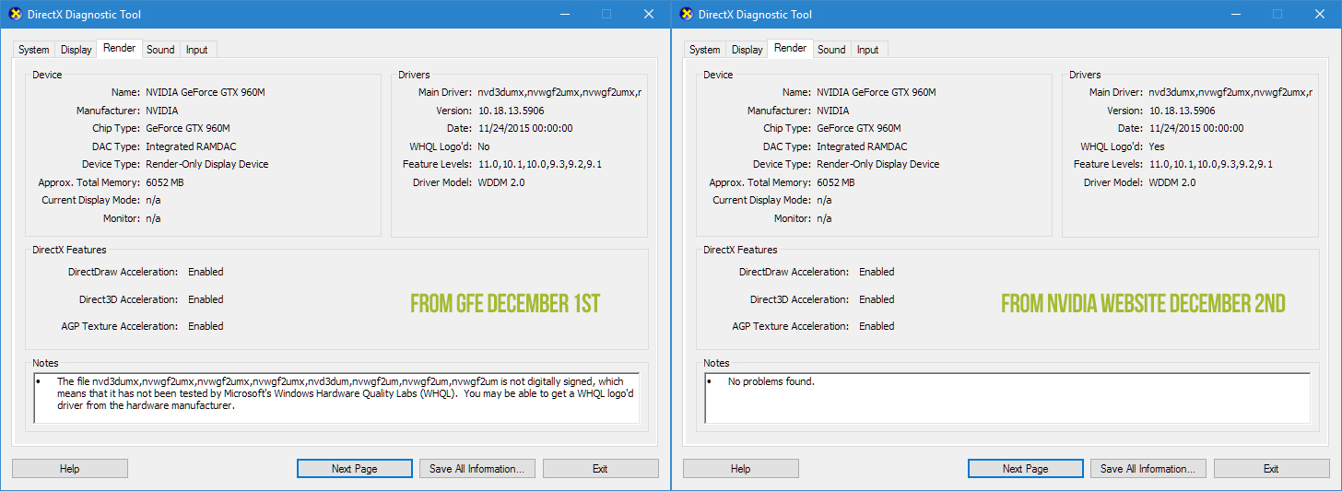Image resolution: width=1342 pixels, height=491 pixels.
Task: Switch to Sound tab in left window
Action: coord(160,50)
